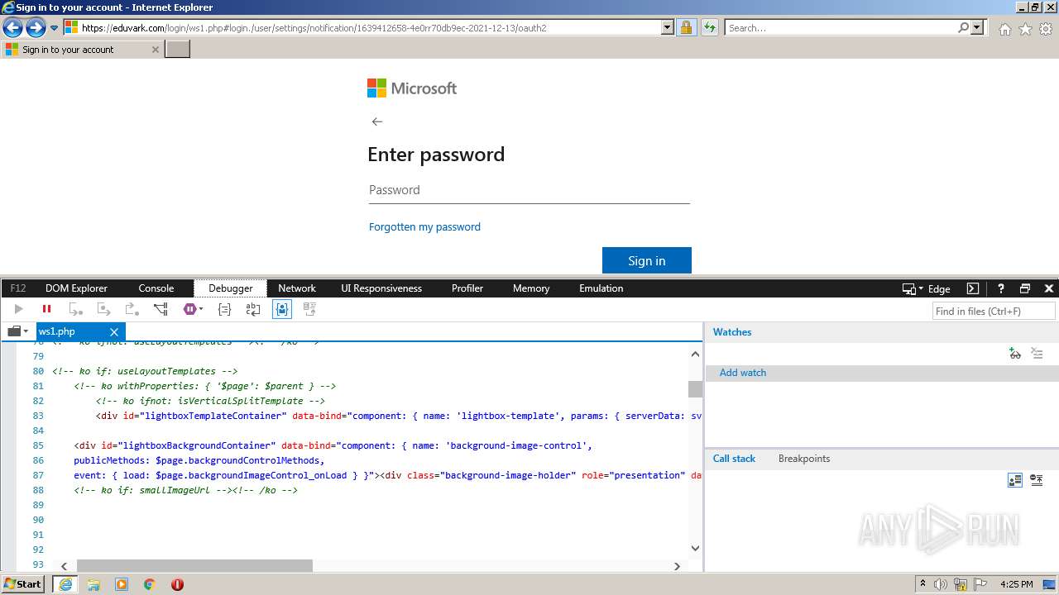The width and height of the screenshot is (1059, 595).
Task: Open the UI Responsiveness tab
Action: 381,288
